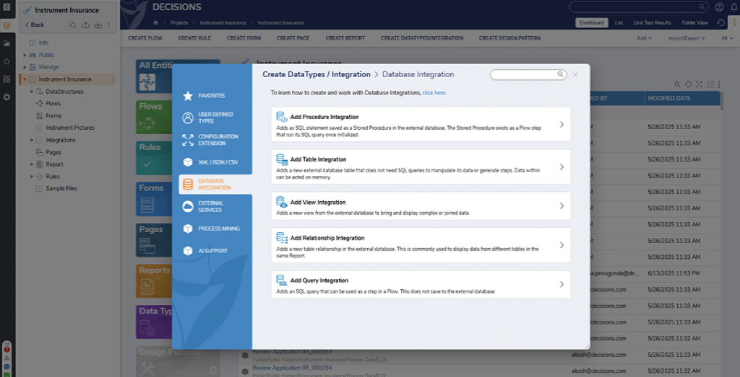740x377 pixels.
Task: Select Favorites in dialog sidebar
Action: pos(212,96)
